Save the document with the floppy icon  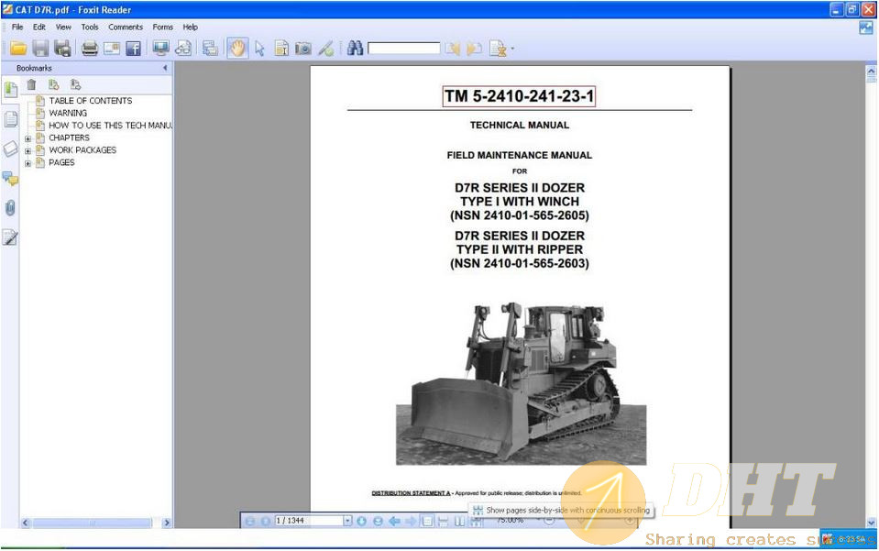(x=40, y=49)
